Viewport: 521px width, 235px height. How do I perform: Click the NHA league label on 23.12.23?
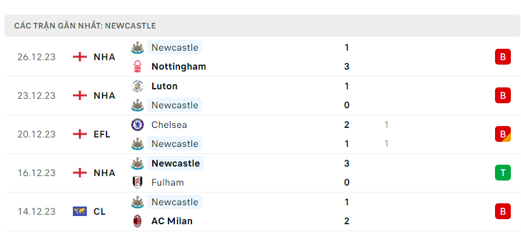pyautogui.click(x=105, y=96)
